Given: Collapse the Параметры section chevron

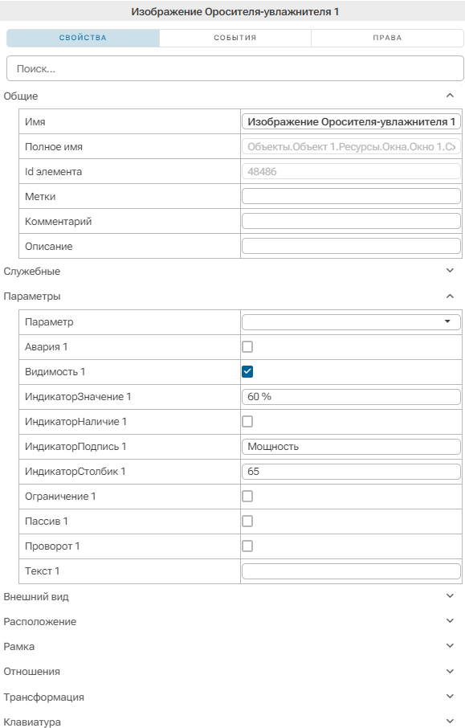Looking at the screenshot, I should (449, 297).
